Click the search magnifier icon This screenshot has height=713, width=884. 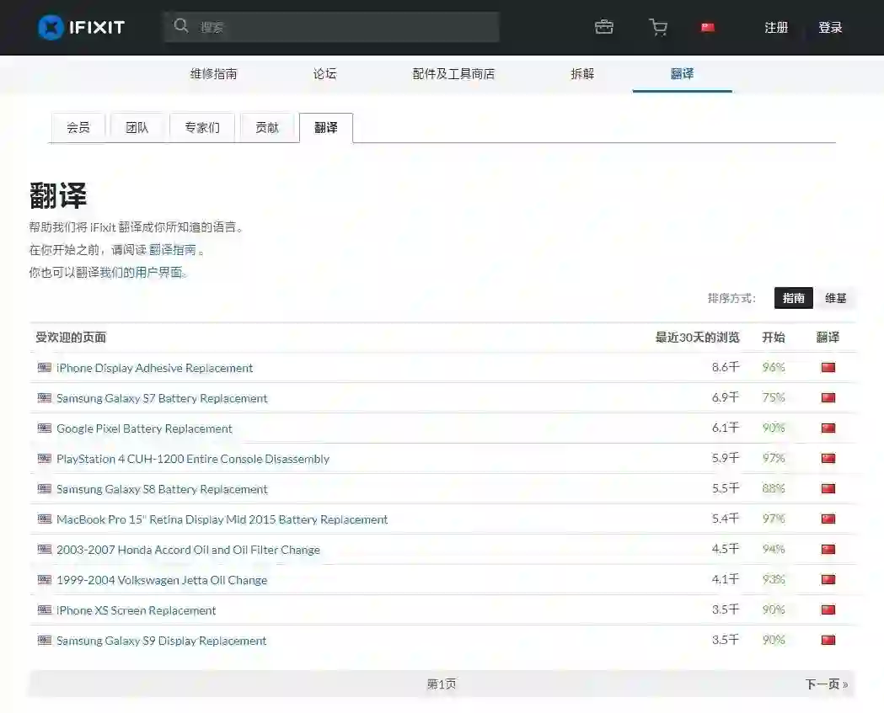pos(181,26)
